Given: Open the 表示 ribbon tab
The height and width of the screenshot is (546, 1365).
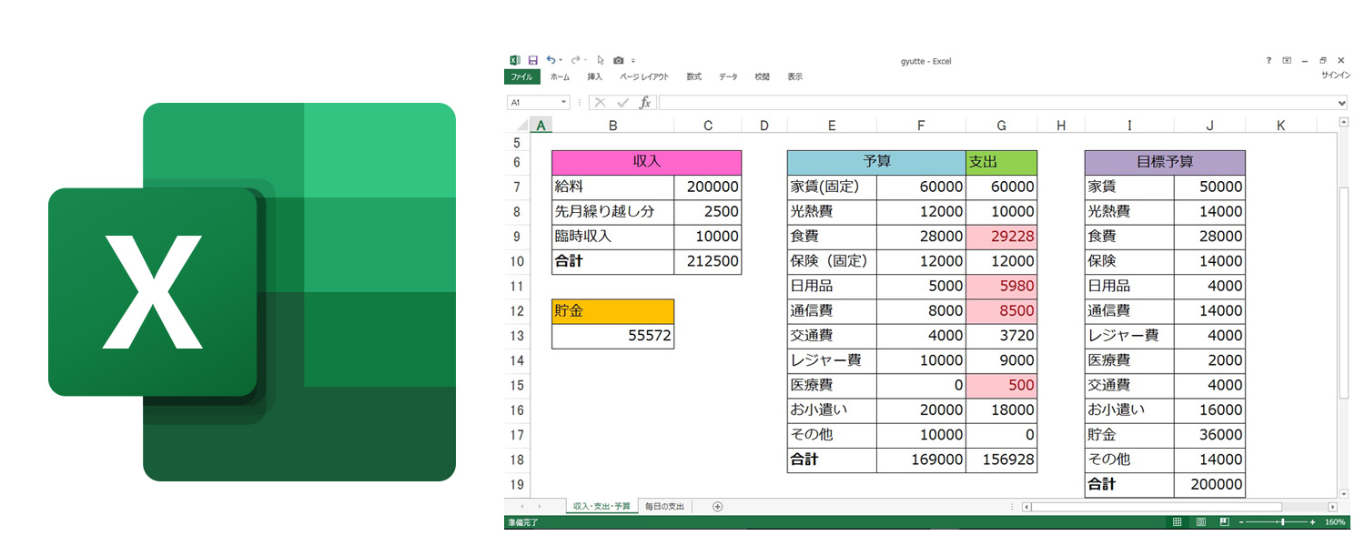Looking at the screenshot, I should point(795,77).
